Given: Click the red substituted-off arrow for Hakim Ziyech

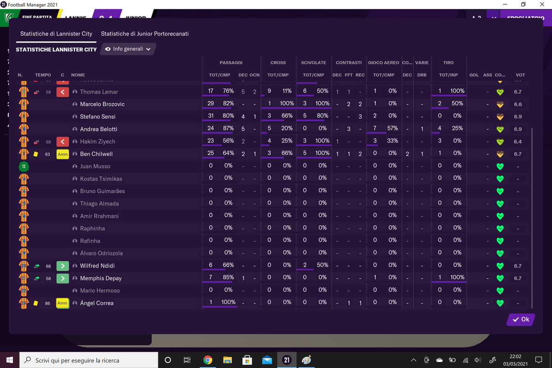Looking at the screenshot, I should click(63, 142).
